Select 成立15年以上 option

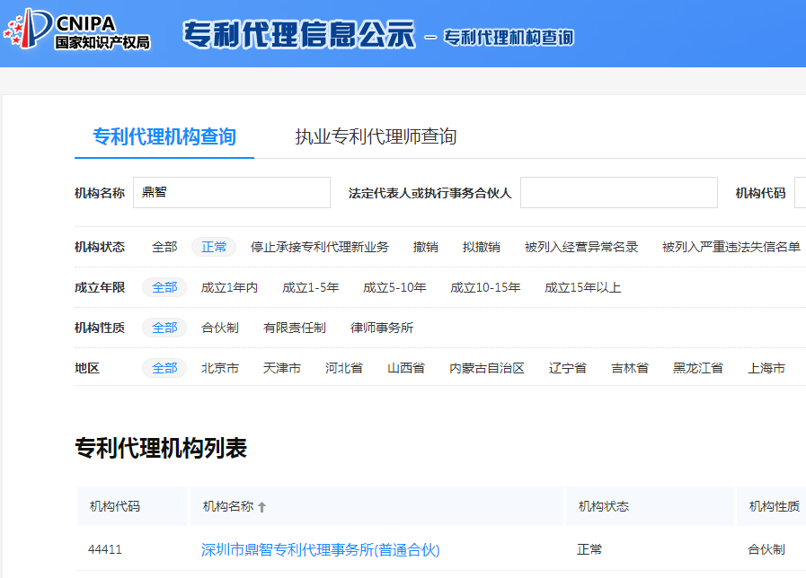582,287
